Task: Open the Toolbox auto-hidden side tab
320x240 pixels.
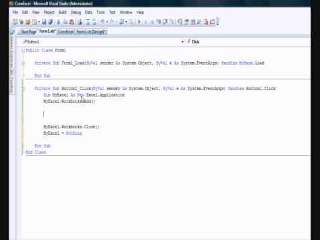Action: coord(12,82)
